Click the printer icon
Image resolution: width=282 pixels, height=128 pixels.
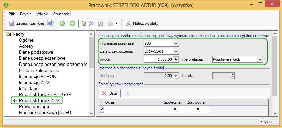click(110, 23)
